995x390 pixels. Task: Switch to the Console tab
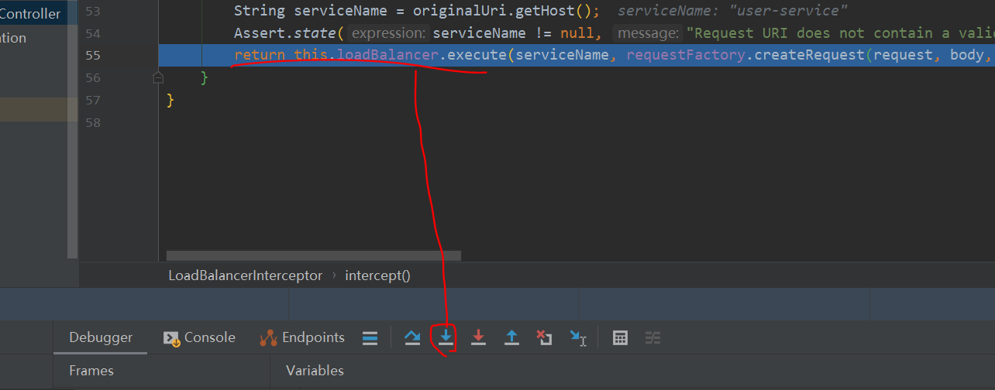199,337
